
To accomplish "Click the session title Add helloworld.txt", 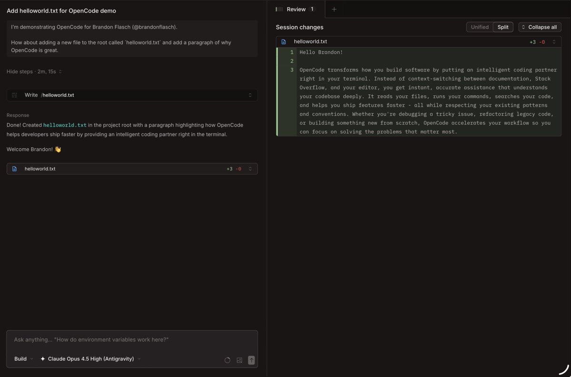I will pos(61,10).
